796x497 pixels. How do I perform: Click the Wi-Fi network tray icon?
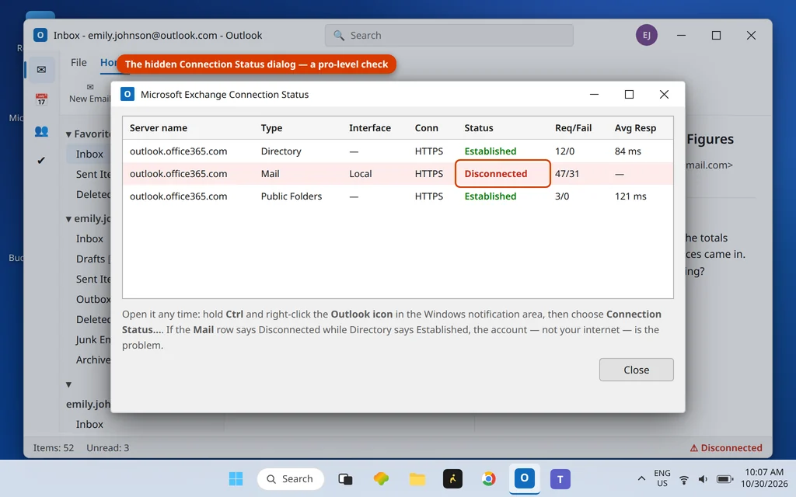684,479
